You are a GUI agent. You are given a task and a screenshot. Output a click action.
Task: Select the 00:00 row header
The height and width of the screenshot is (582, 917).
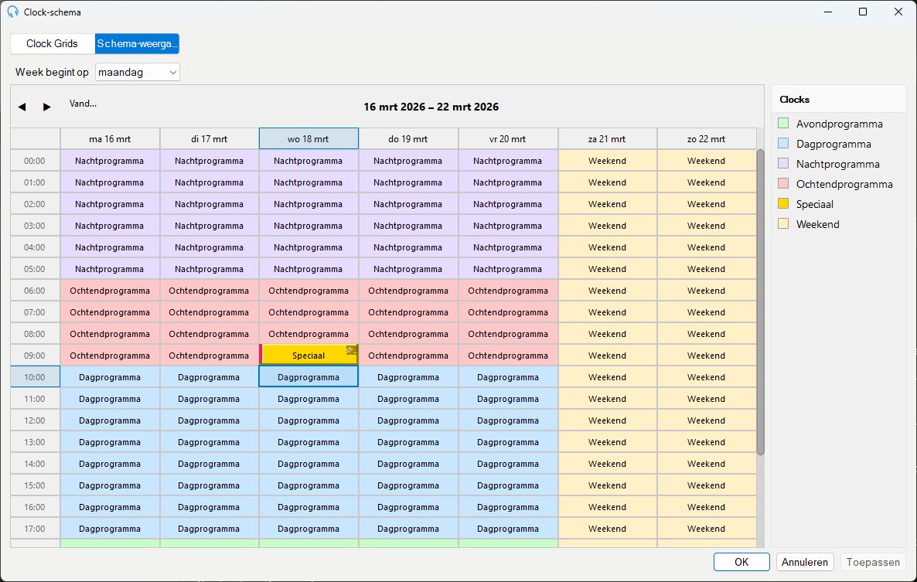point(35,161)
